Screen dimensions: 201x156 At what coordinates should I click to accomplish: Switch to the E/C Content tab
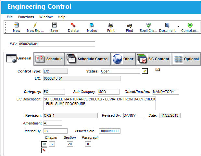coord(153,59)
